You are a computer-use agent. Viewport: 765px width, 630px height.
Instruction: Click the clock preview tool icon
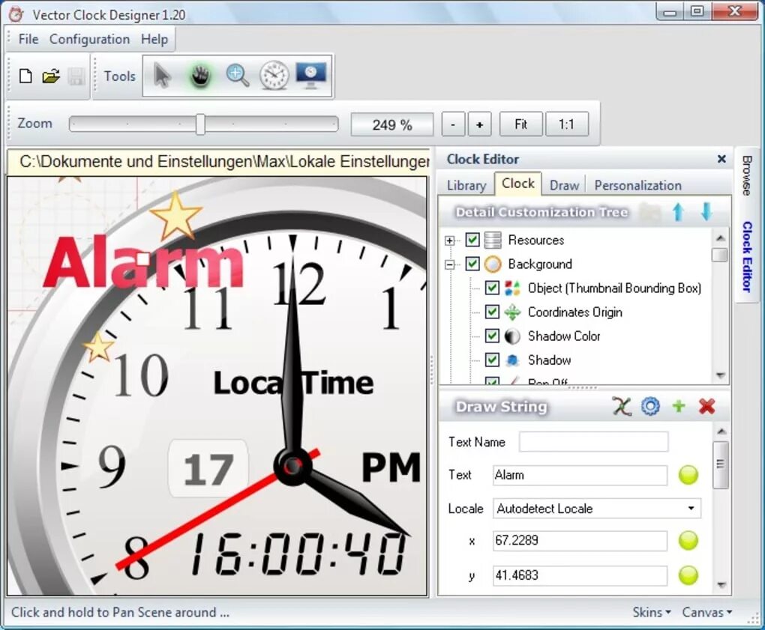click(274, 76)
